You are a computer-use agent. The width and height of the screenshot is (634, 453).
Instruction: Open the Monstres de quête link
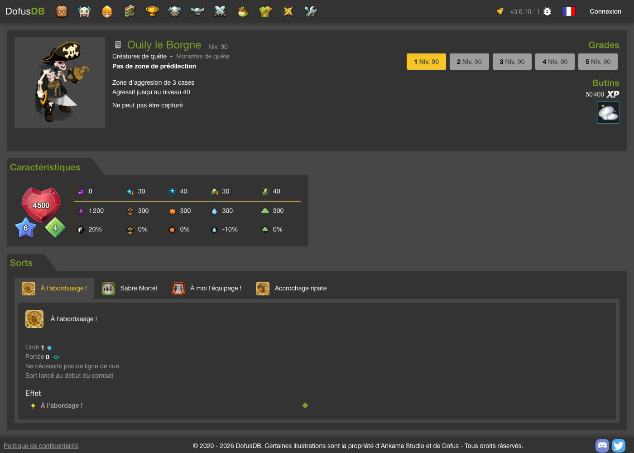(203, 56)
